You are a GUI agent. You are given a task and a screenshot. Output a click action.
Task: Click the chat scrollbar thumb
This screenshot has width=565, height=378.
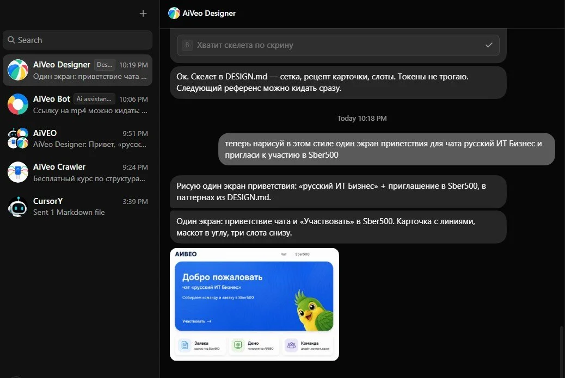tap(561, 351)
